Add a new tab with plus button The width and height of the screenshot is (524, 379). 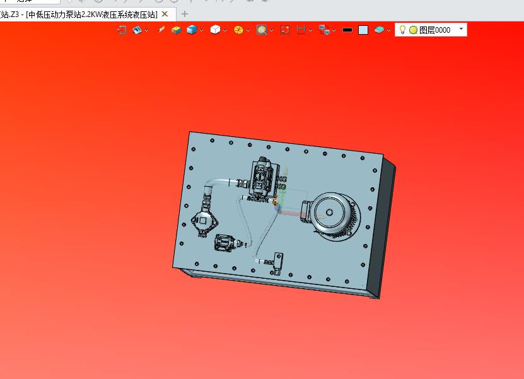(185, 14)
